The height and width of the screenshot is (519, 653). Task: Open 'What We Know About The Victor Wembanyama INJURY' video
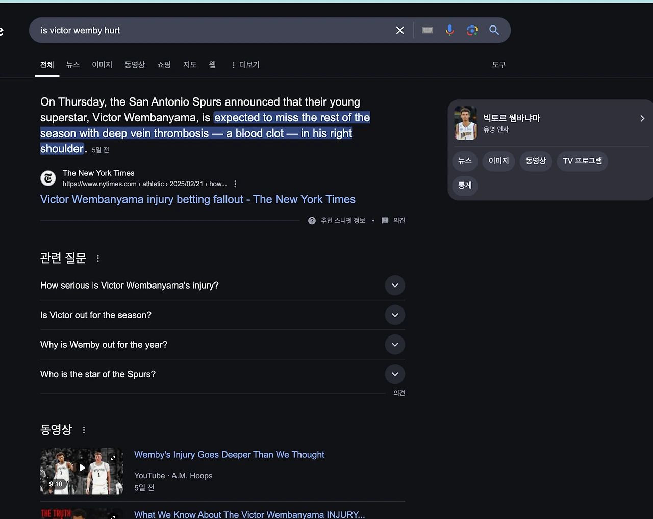click(x=249, y=514)
